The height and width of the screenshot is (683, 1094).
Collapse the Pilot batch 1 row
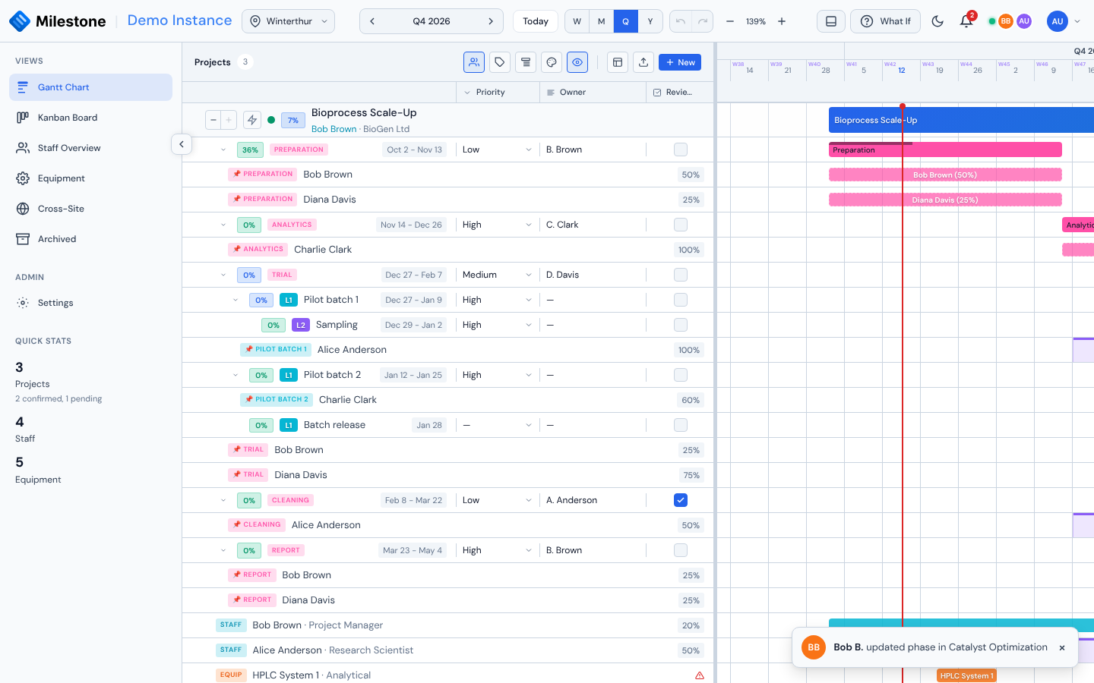[236, 300]
